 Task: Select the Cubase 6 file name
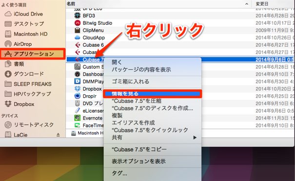pyautogui.click(x=93, y=45)
